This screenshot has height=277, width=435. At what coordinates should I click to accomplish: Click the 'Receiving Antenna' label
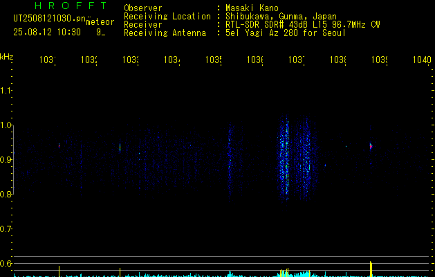tap(165, 33)
